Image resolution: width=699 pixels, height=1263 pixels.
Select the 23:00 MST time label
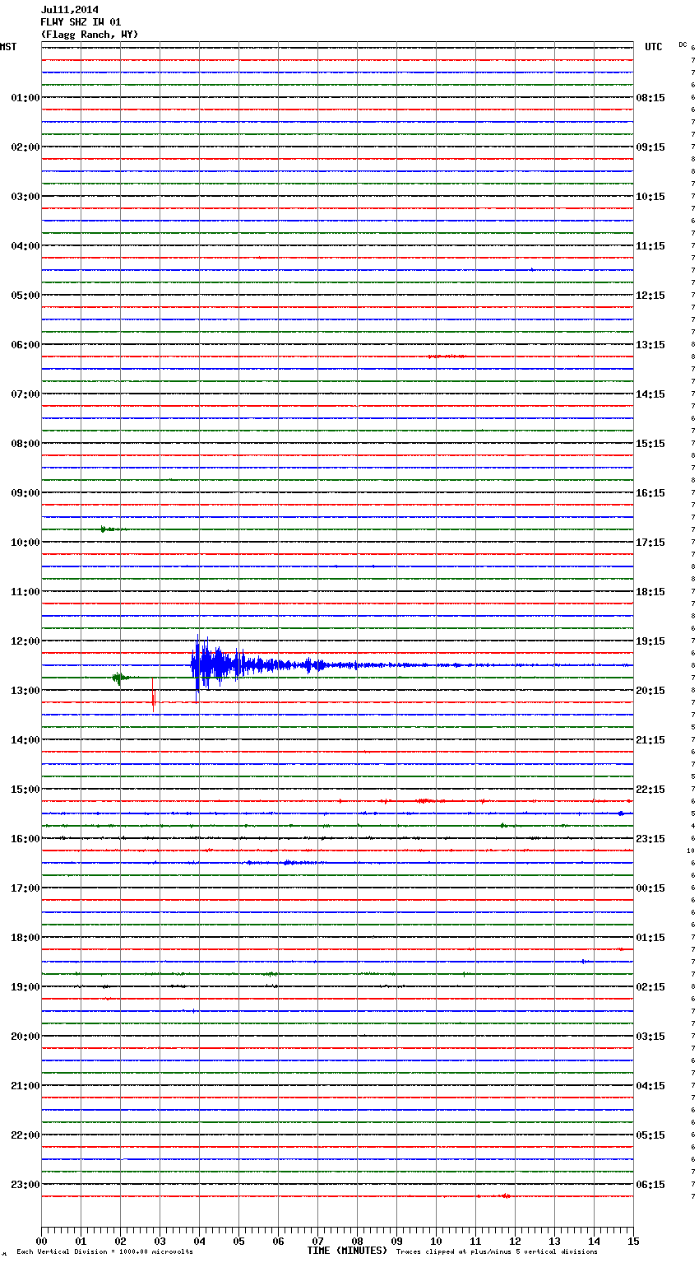click(25, 1185)
